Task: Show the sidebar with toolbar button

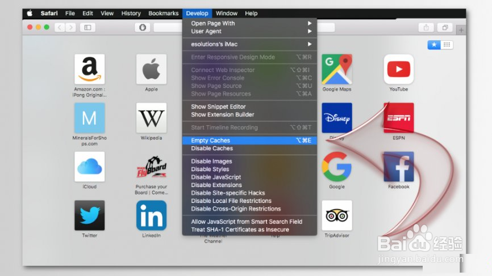Action: tap(87, 28)
